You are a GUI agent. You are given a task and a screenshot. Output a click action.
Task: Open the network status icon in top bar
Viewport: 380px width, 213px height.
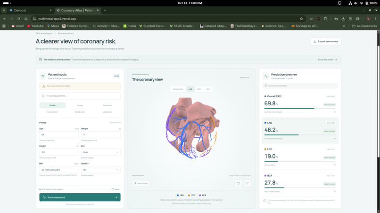tap(350, 3)
